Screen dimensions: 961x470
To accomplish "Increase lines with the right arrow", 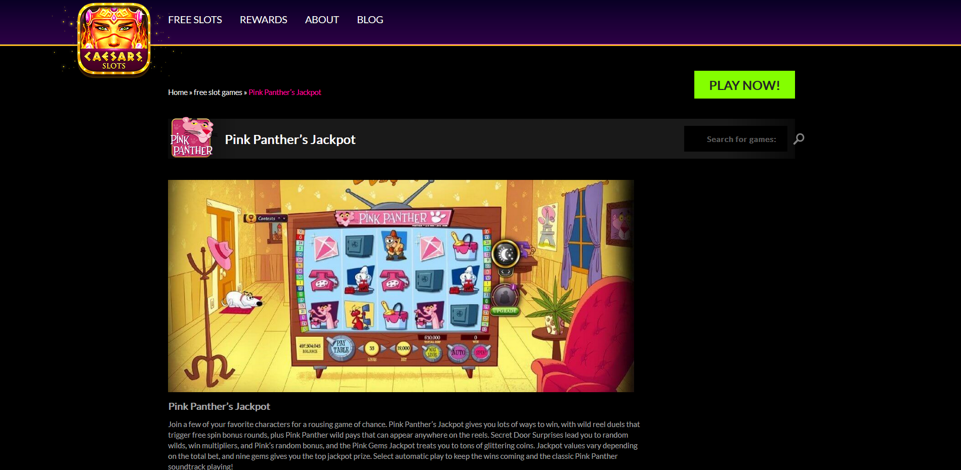I will coord(383,349).
